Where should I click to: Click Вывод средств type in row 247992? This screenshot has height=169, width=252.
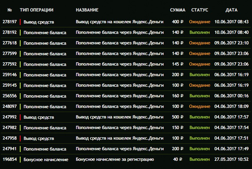tap(39, 117)
